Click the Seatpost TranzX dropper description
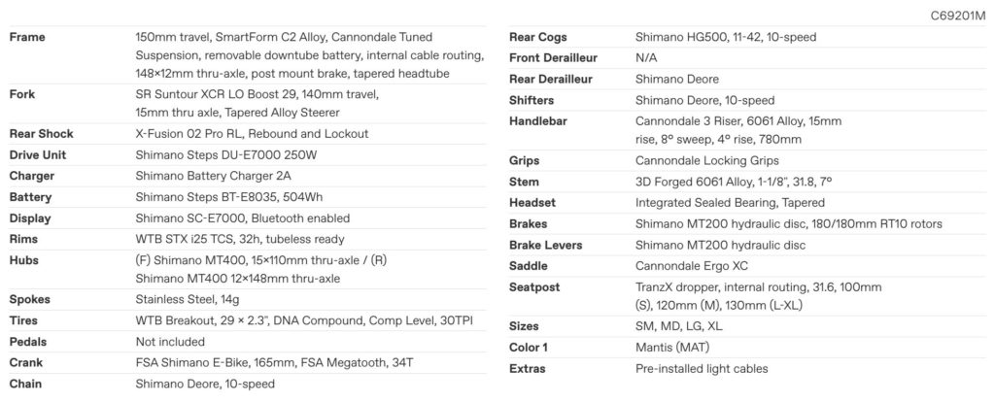995x402 pixels. point(758,296)
